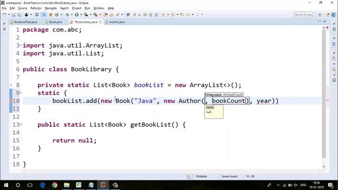Click the Smart Insert status bar entry
Screen dimensions: 338x190
pos(229,176)
